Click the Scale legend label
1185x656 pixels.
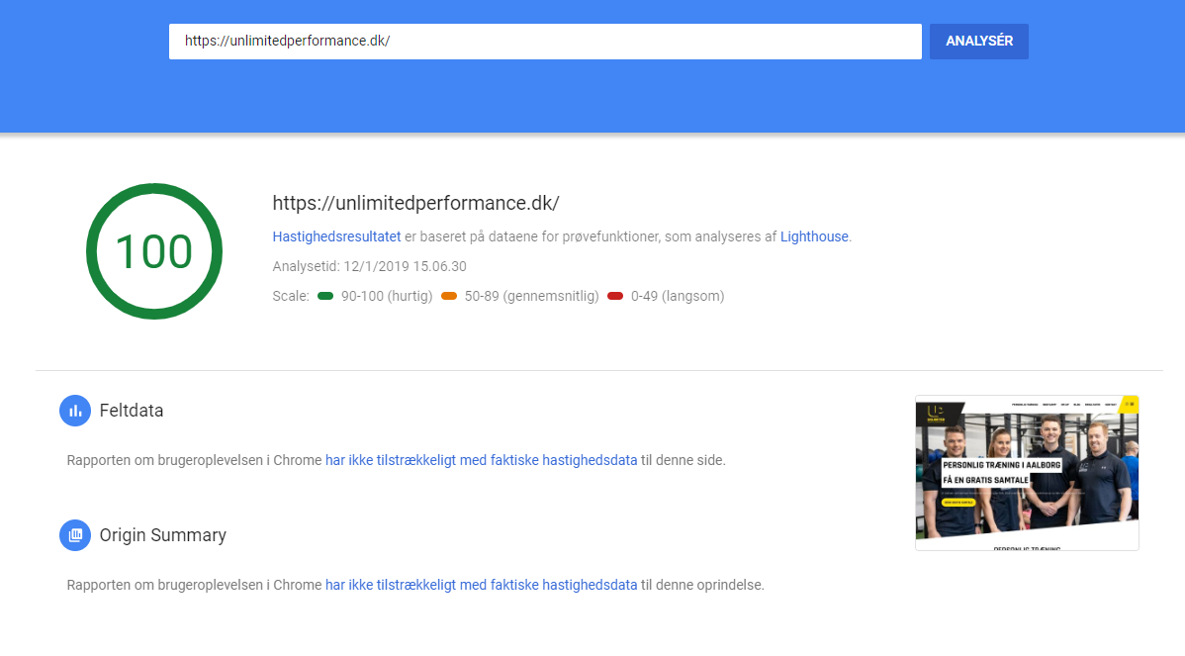pyautogui.click(x=289, y=296)
